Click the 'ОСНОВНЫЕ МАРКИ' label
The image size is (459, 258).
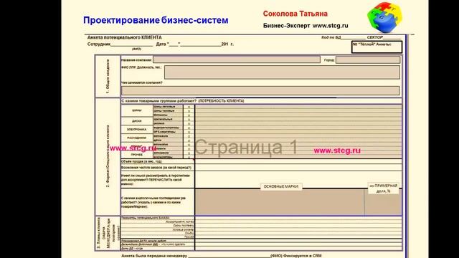coord(281,186)
